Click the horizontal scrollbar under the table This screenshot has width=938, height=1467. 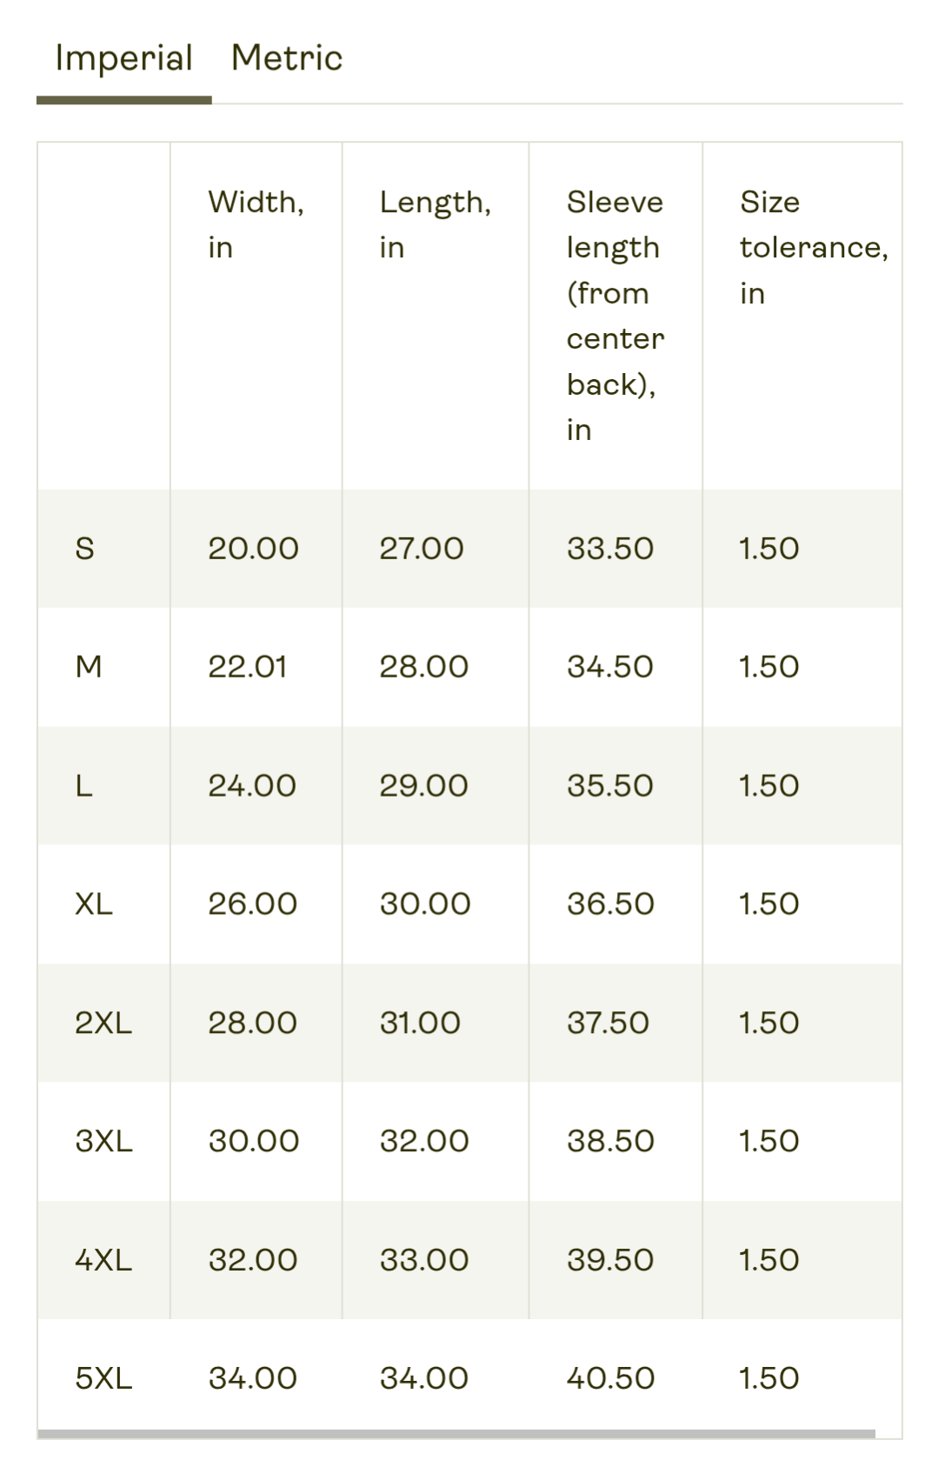pyautogui.click(x=456, y=1434)
